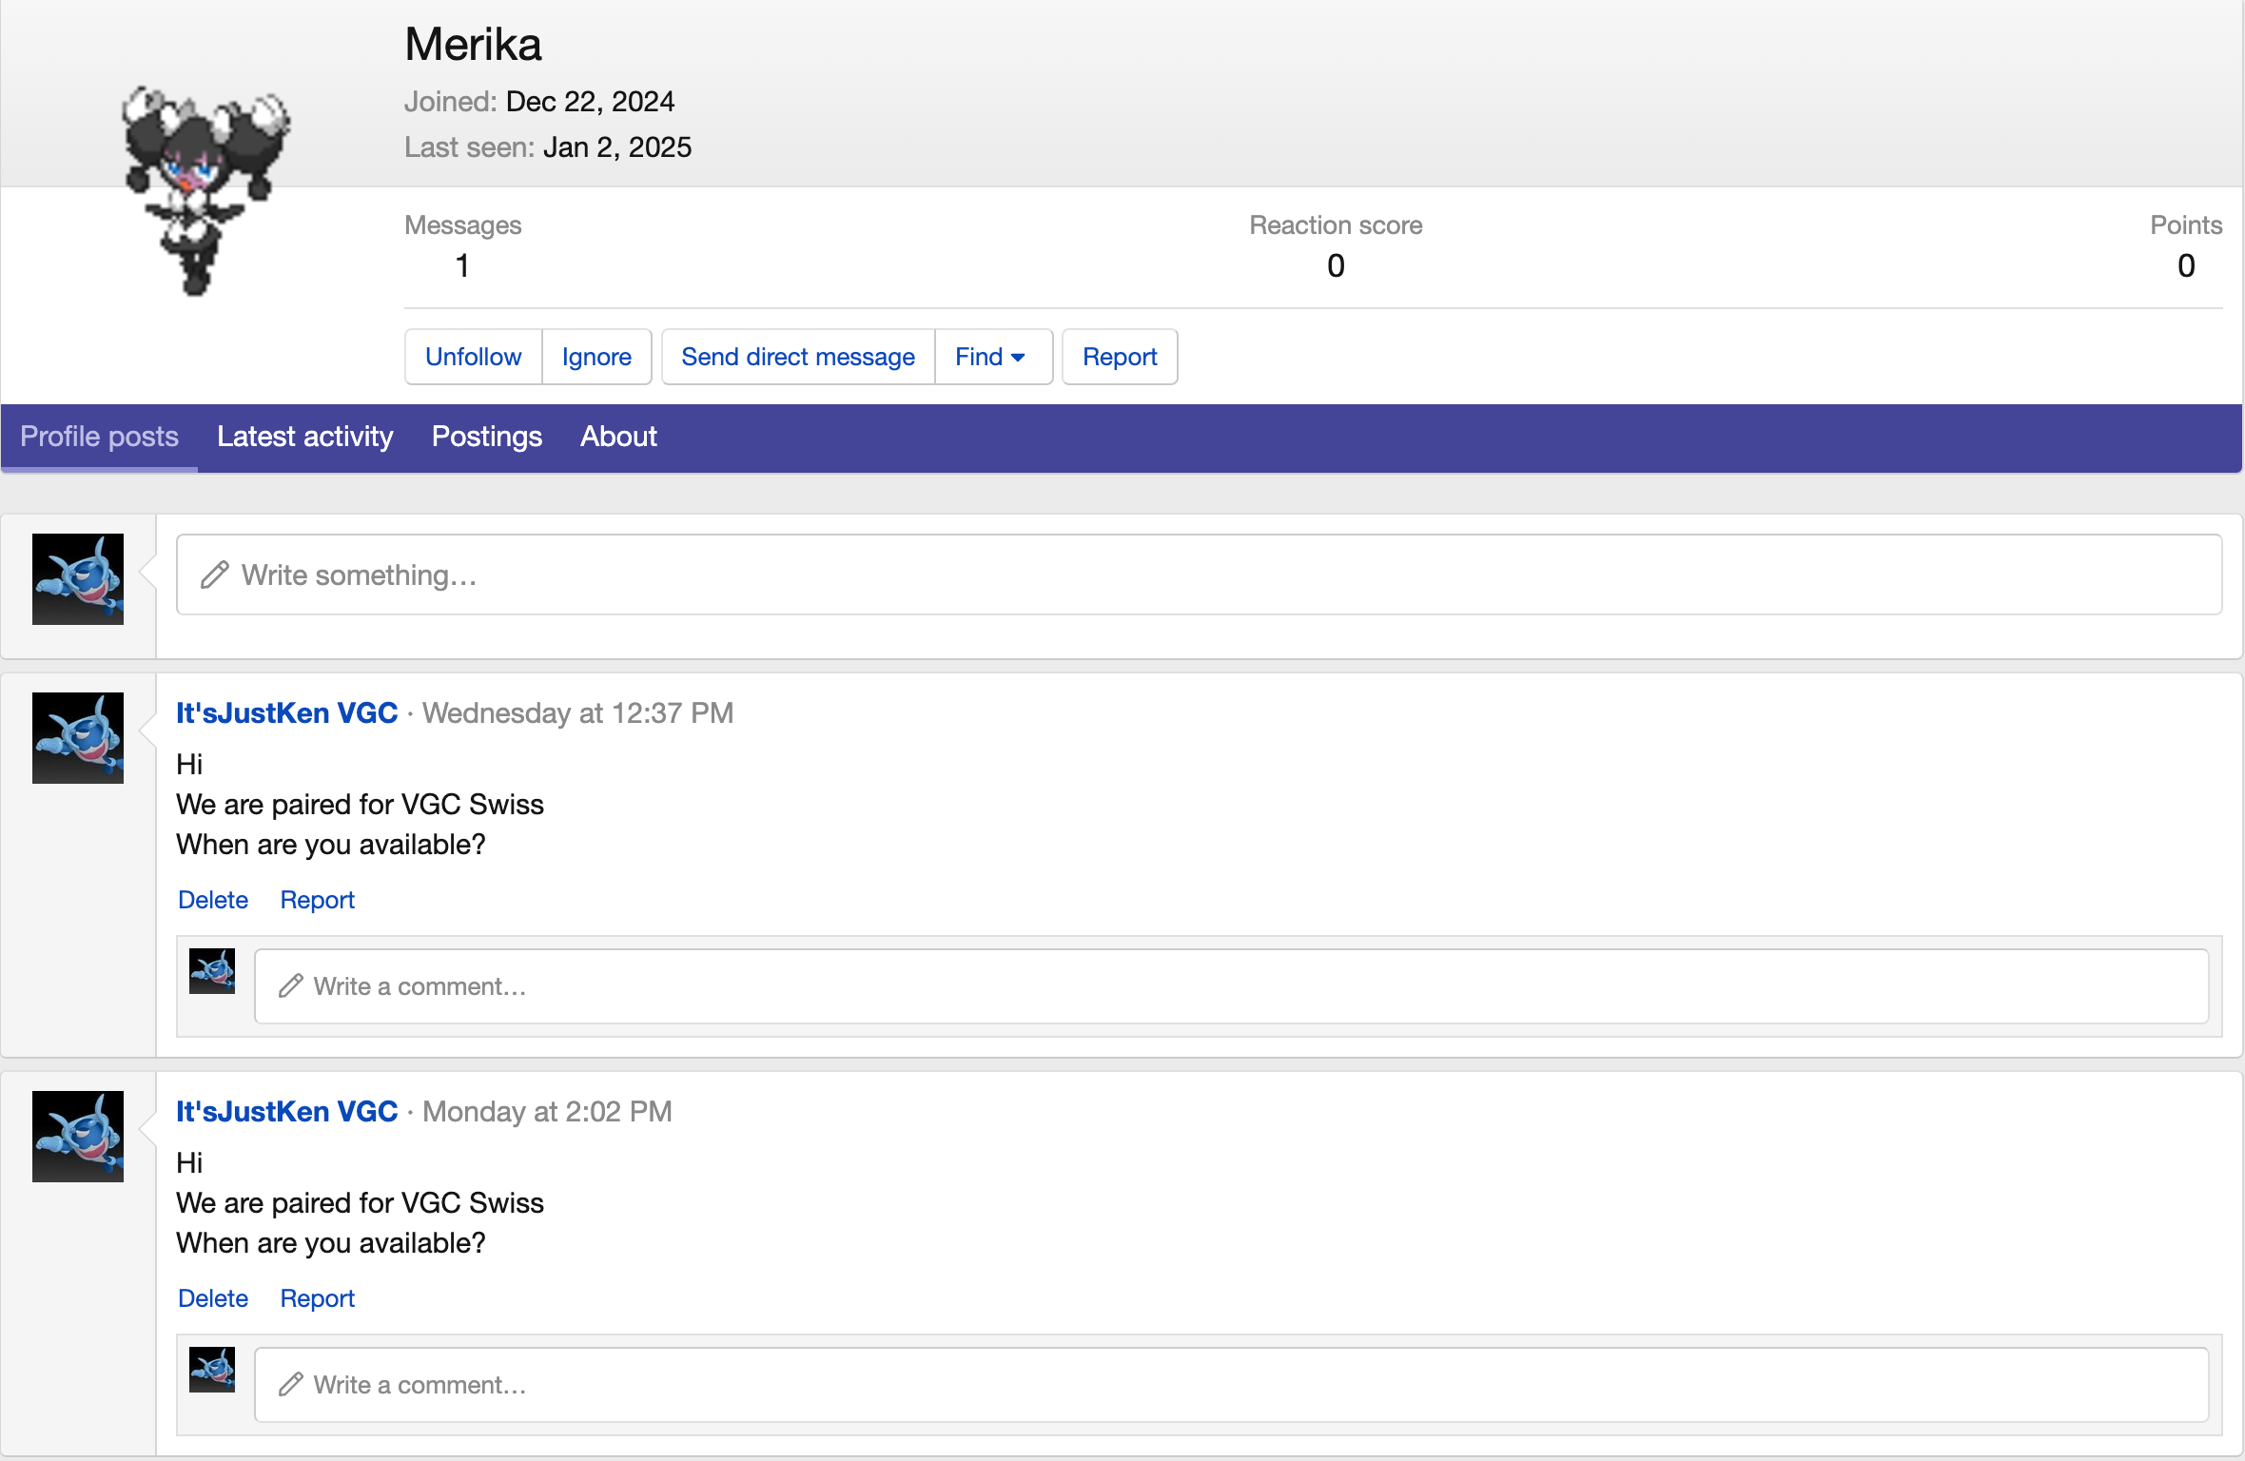Click small avatar beside Wednesday comment box
The width and height of the screenshot is (2245, 1461).
[x=212, y=971]
